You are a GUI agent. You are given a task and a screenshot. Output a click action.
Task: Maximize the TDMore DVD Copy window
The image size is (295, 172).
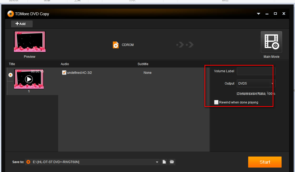click(276, 13)
